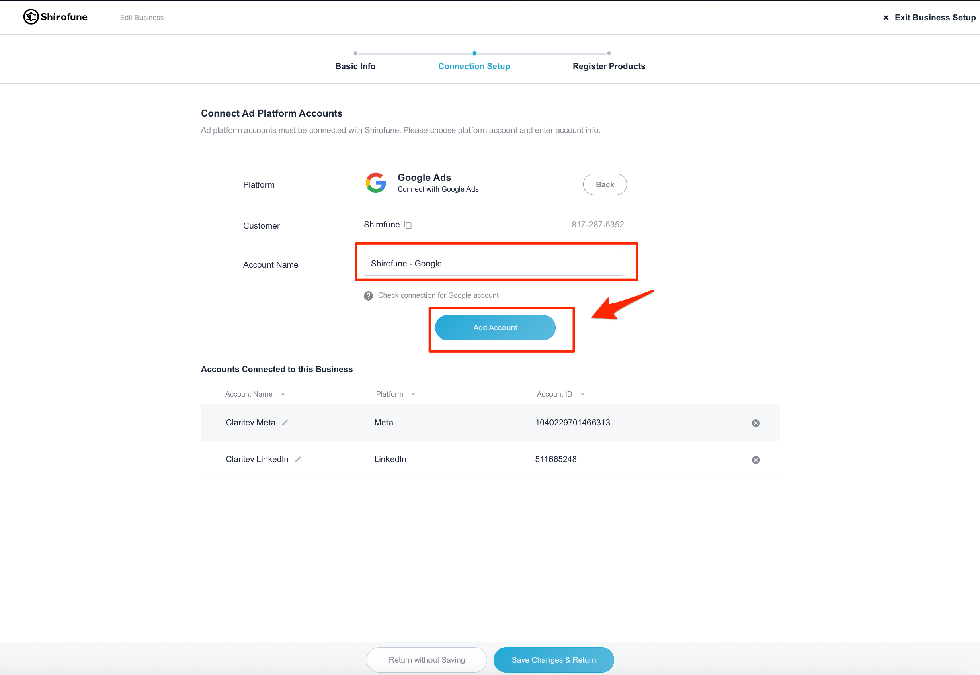Click the Meta platform cell
Viewport: 980px width, 675px height.
[383, 423]
